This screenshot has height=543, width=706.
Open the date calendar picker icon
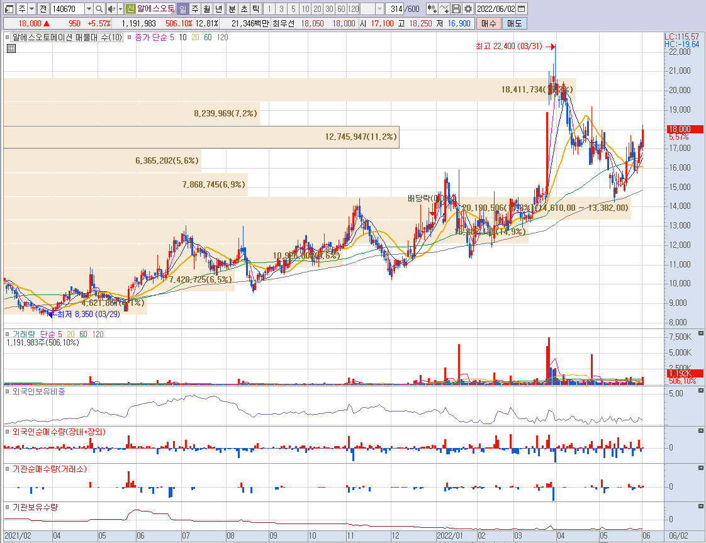point(522,9)
